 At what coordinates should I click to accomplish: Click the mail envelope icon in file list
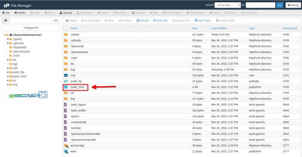[66, 75]
